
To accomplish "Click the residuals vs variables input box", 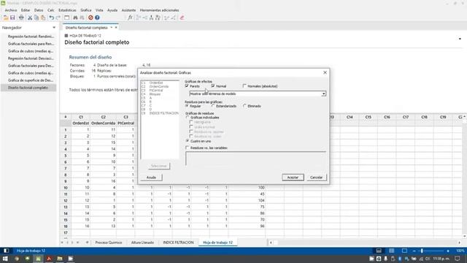I will 255,159.
